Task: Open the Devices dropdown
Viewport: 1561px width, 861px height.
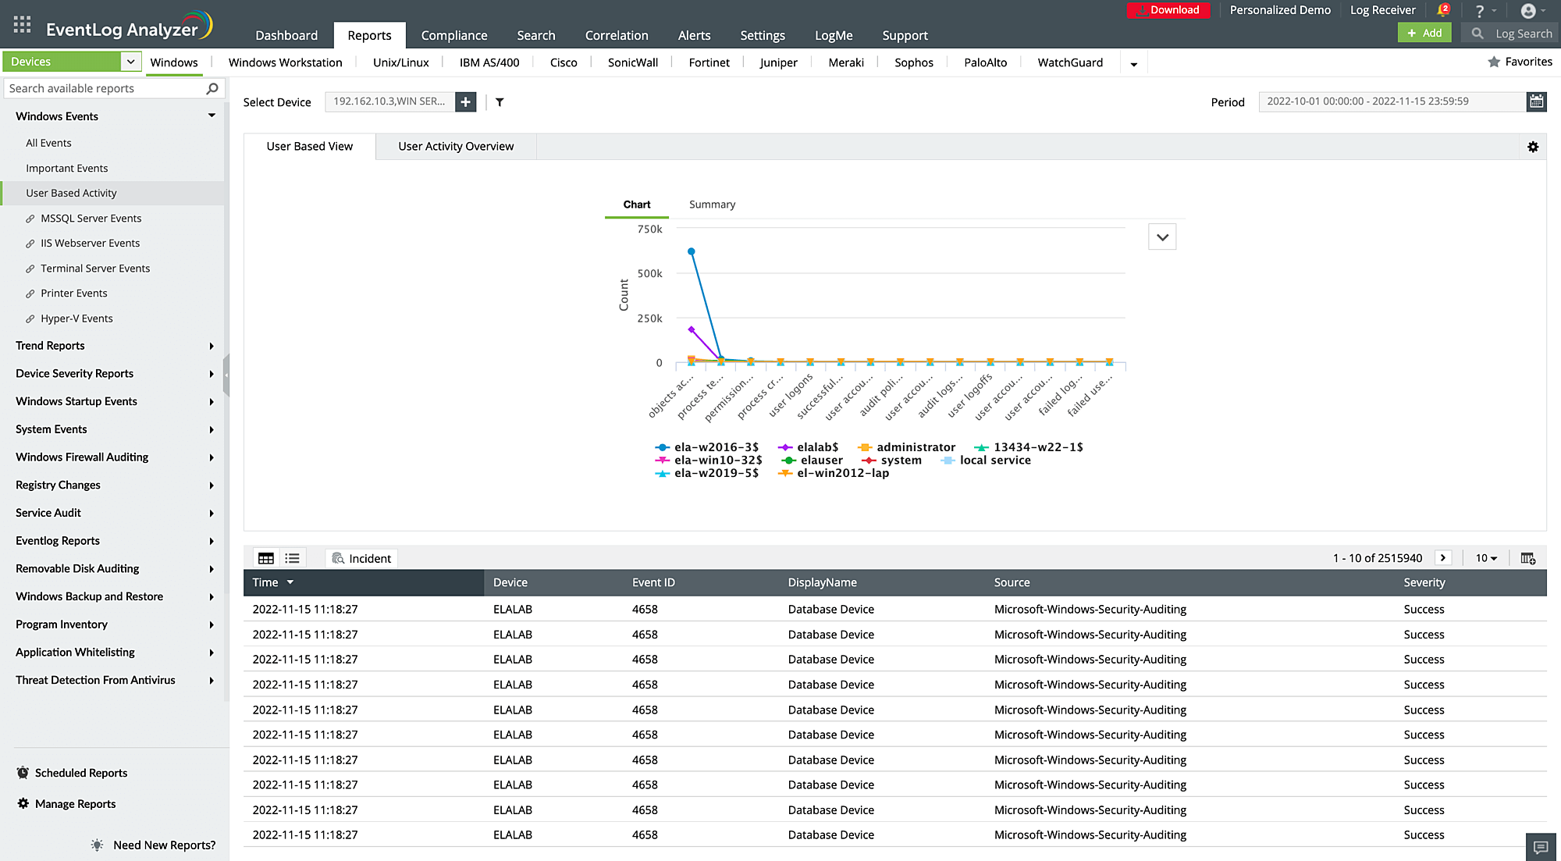Action: tap(130, 62)
